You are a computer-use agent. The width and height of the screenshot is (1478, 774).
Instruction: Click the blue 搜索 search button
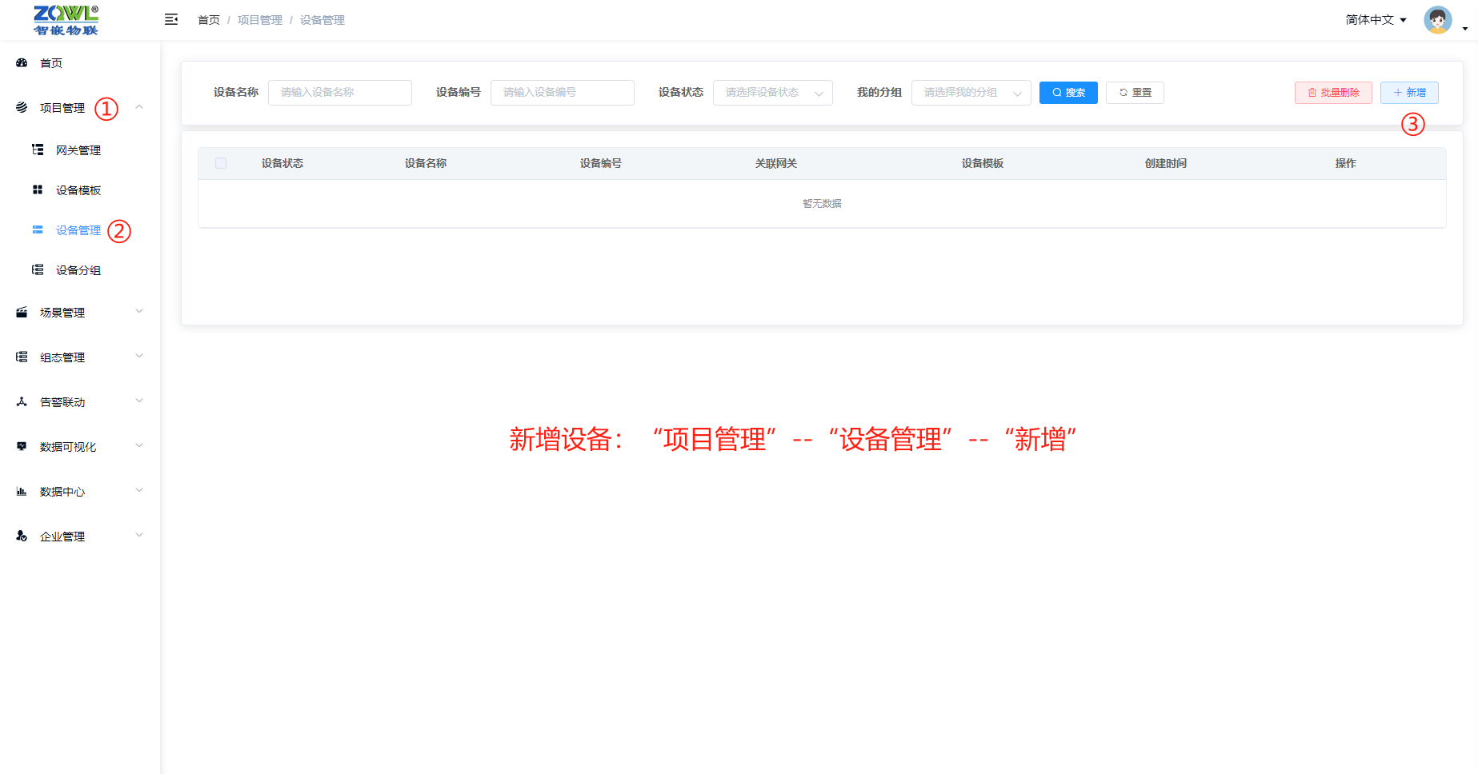click(x=1068, y=93)
